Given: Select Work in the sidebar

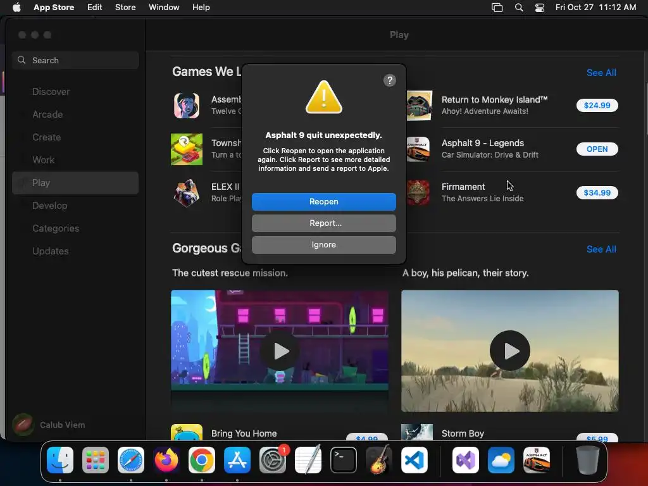Looking at the screenshot, I should pos(75,160).
